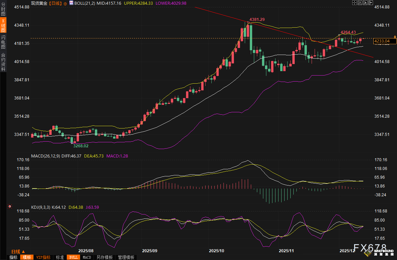The height and width of the screenshot is (260, 397).
Task: Click the chart replay play icon
Action: point(365,3)
